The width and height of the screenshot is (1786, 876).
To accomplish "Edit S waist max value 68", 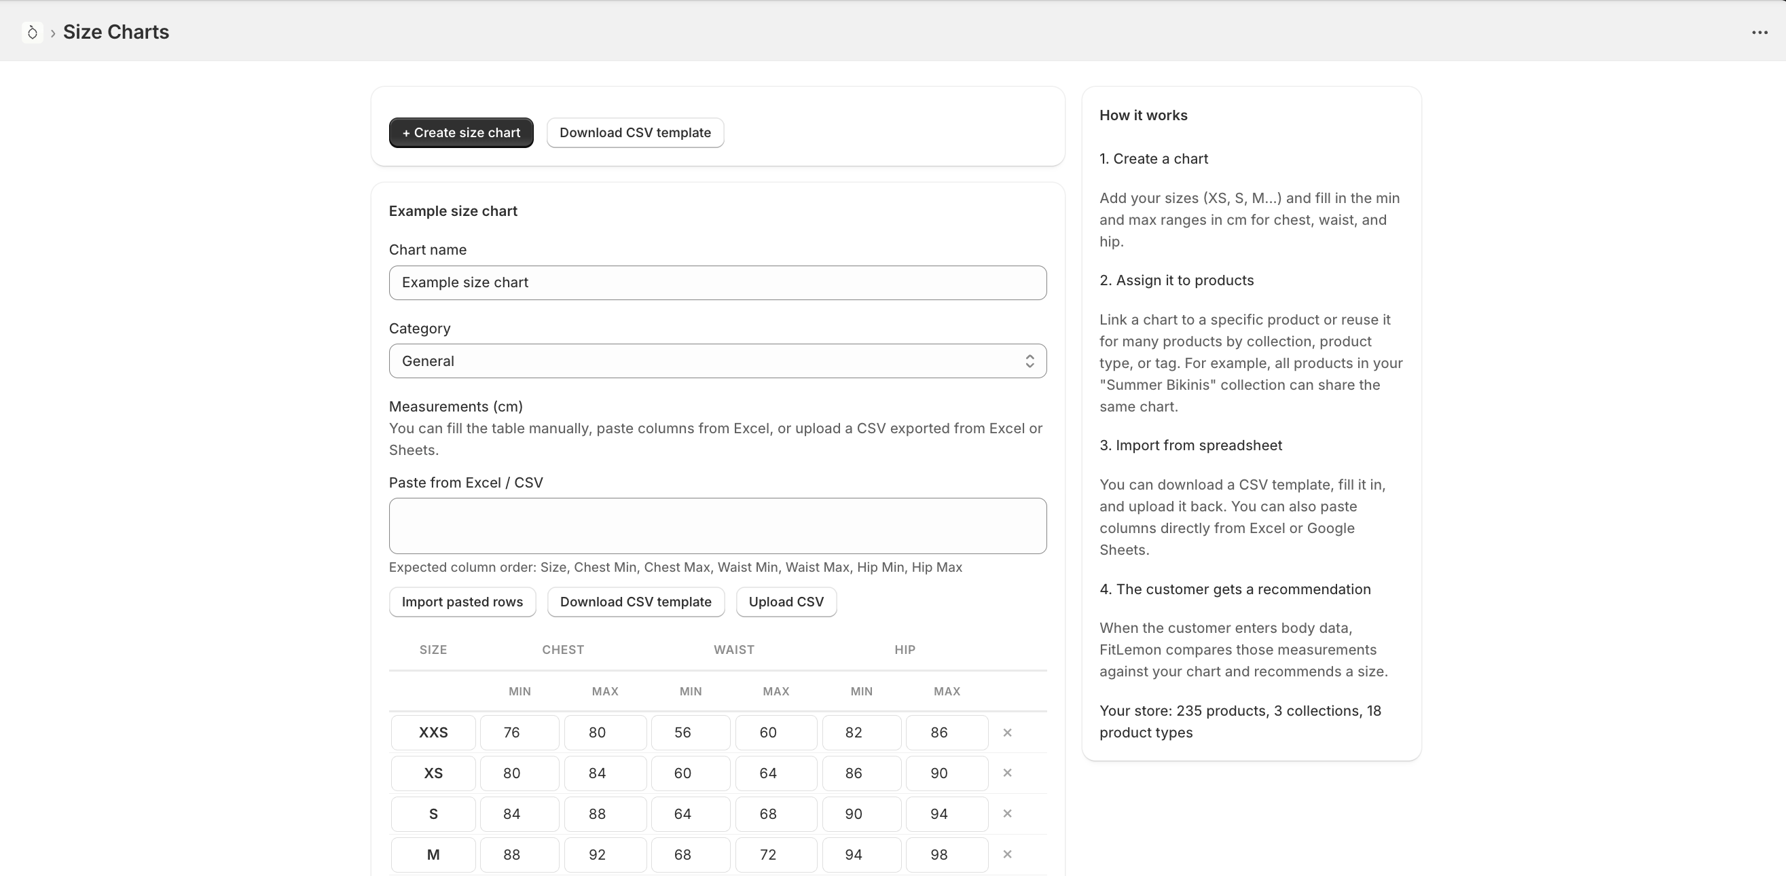I will coord(776,814).
